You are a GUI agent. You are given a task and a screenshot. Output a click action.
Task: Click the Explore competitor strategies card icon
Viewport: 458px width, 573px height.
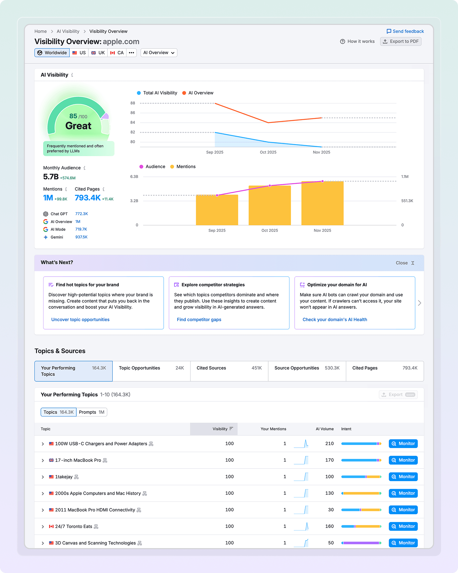pyautogui.click(x=177, y=285)
